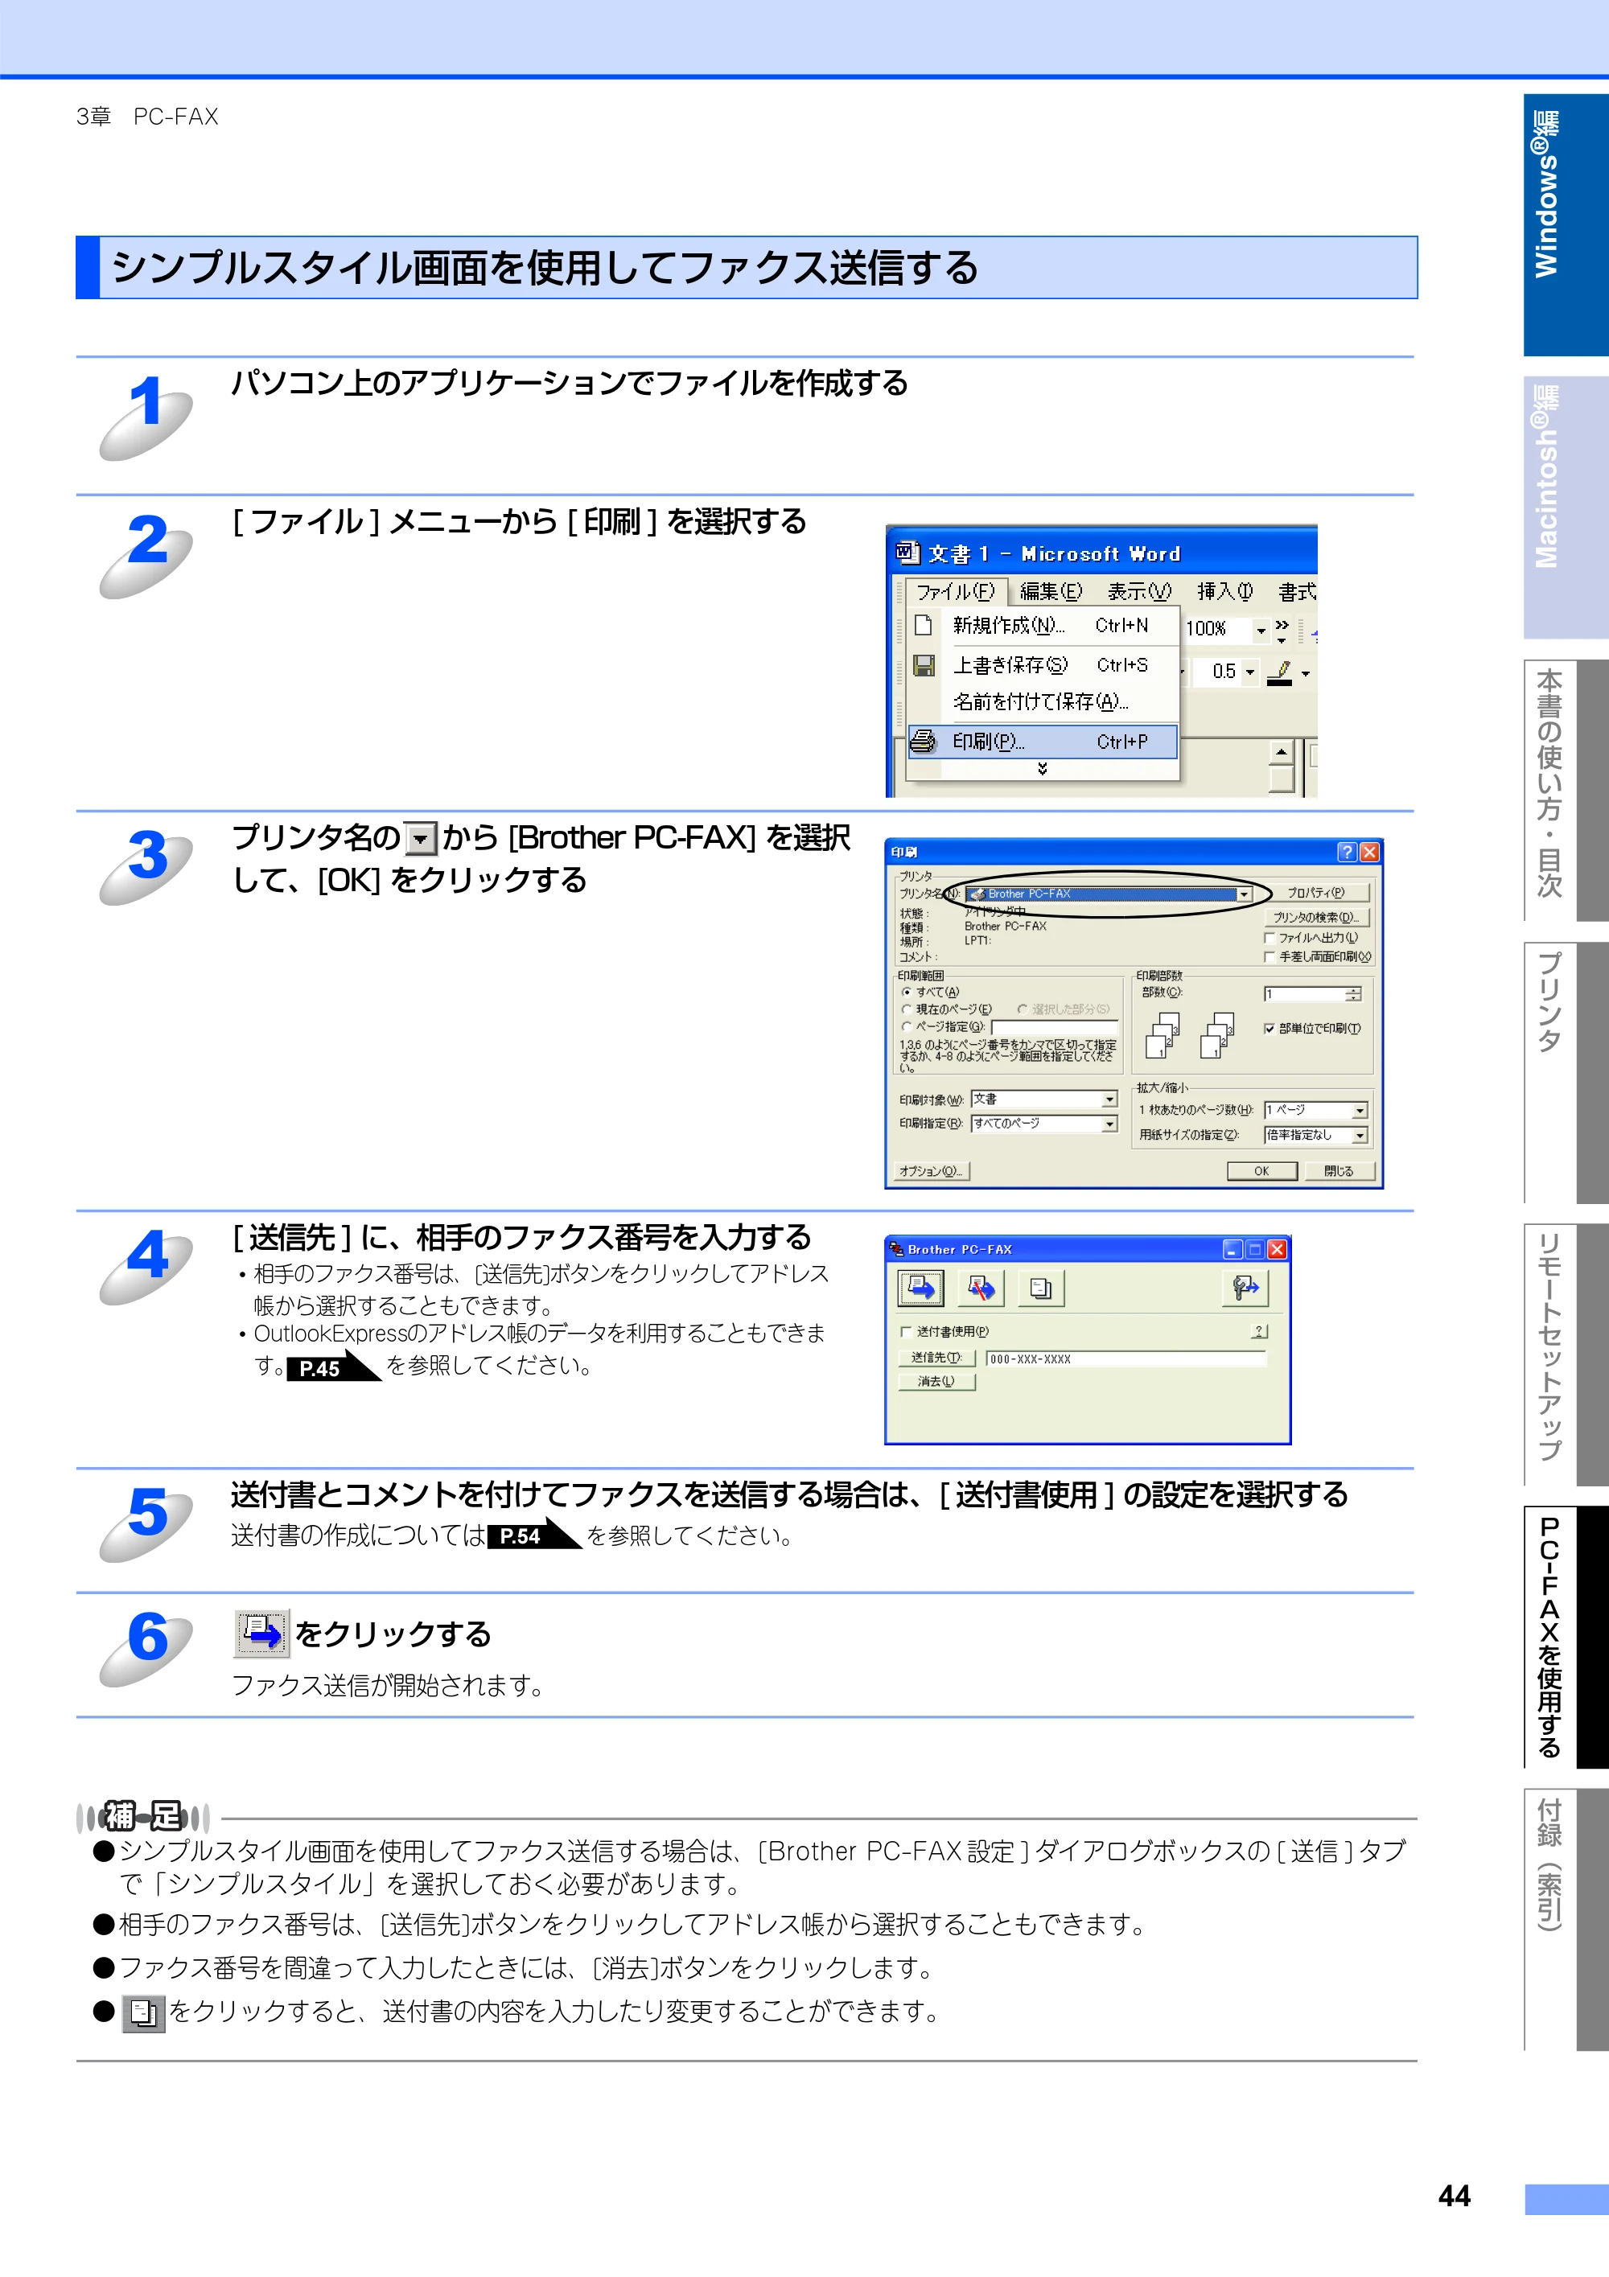Open cover page icon in PC-FAX window toolbar
This screenshot has height=2277, width=1609.
click(x=1040, y=1287)
